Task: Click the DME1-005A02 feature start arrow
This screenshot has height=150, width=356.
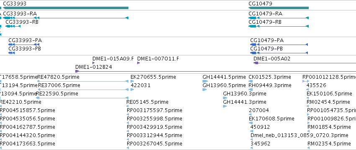Action: (256, 63)
